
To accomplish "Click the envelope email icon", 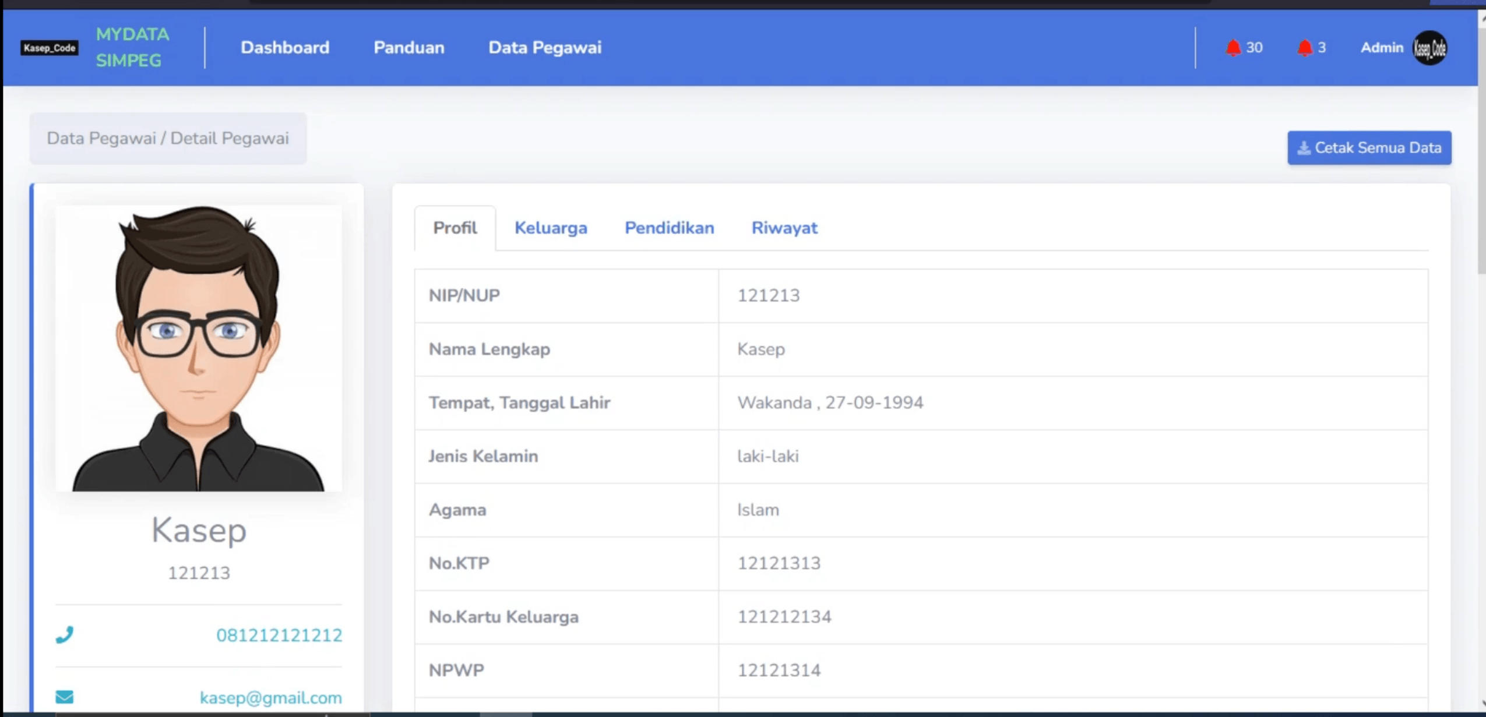I will click(x=65, y=697).
